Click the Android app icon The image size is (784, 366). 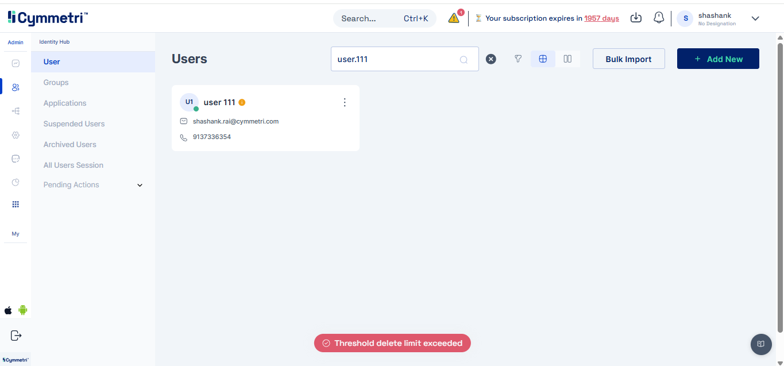coord(23,310)
